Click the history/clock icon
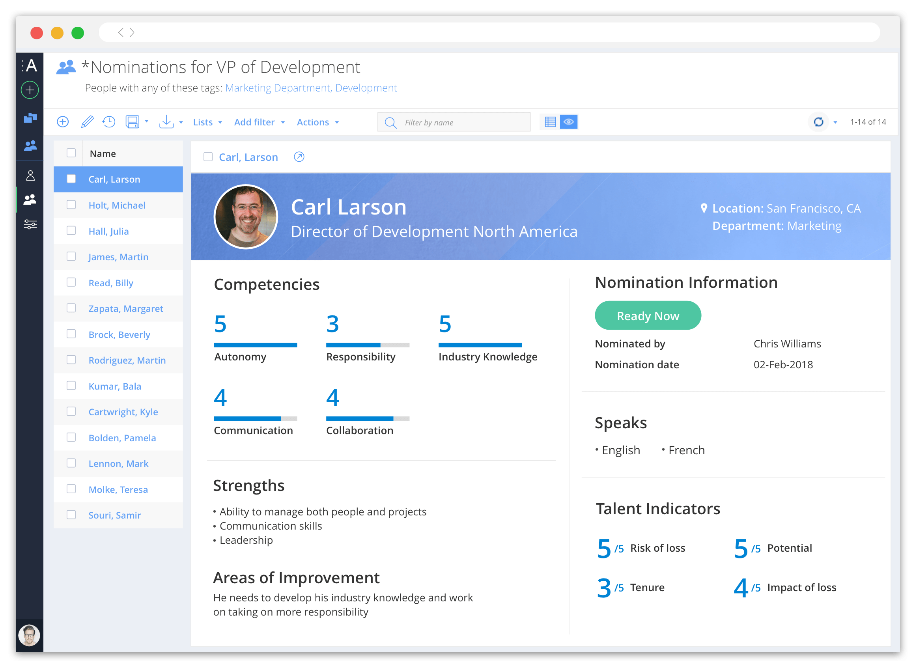This screenshot has height=668, width=915. 108,121
